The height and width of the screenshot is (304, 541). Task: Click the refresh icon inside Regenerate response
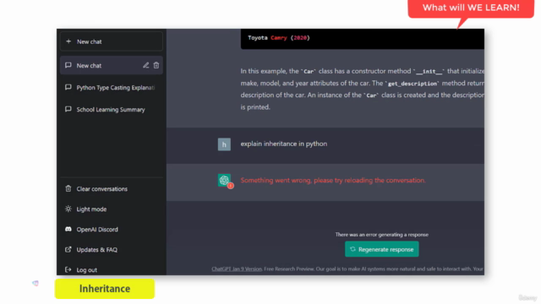click(352, 249)
